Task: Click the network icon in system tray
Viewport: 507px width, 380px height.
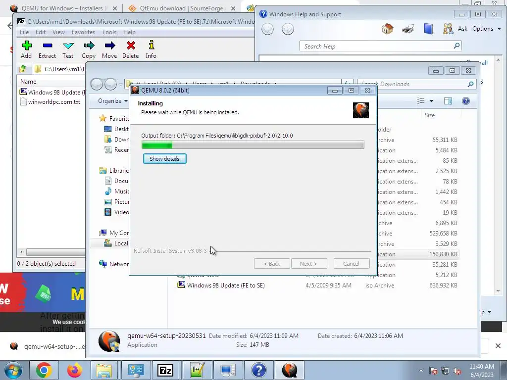Action: click(x=445, y=371)
